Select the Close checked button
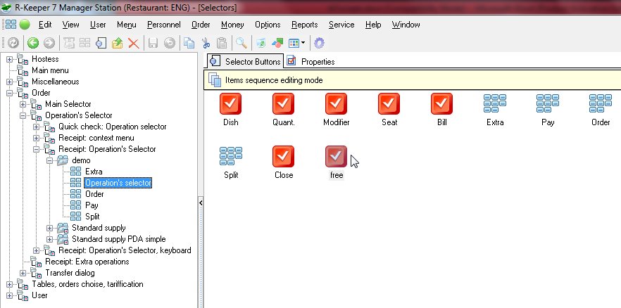The width and height of the screenshot is (621, 308). (283, 156)
